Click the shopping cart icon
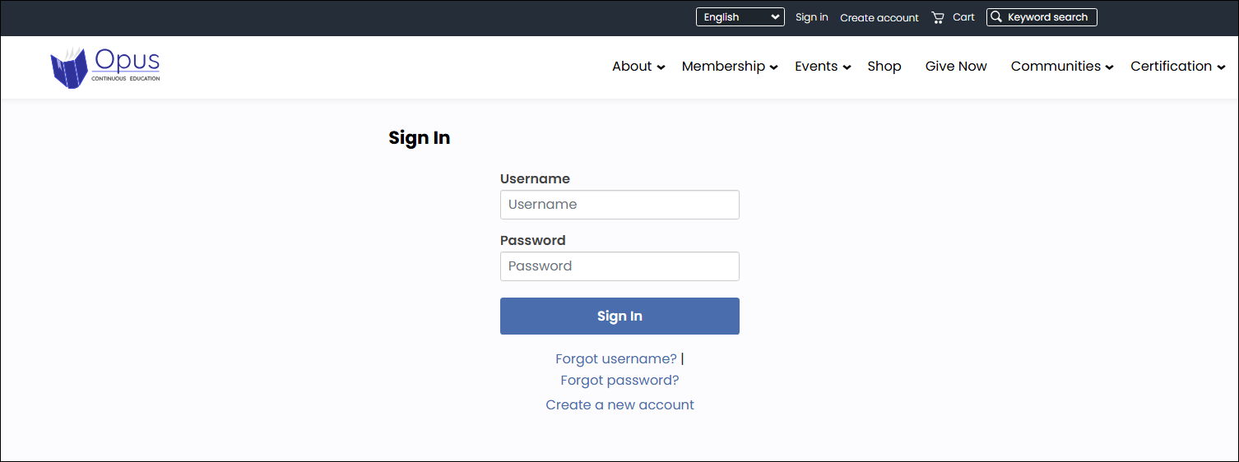This screenshot has width=1239, height=462. pos(937,17)
